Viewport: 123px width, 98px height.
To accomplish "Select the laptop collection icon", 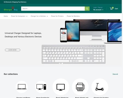I will click(22, 87).
